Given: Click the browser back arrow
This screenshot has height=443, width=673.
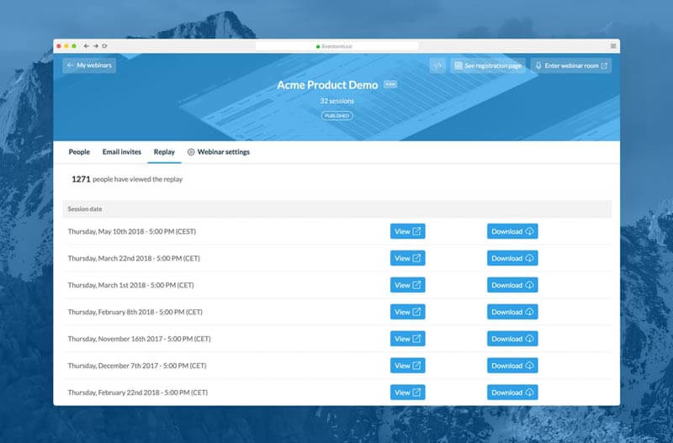Looking at the screenshot, I should point(86,45).
